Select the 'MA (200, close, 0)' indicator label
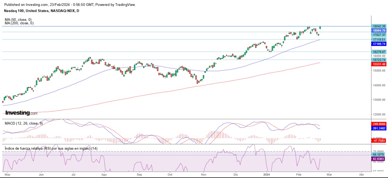 click(x=20, y=23)
